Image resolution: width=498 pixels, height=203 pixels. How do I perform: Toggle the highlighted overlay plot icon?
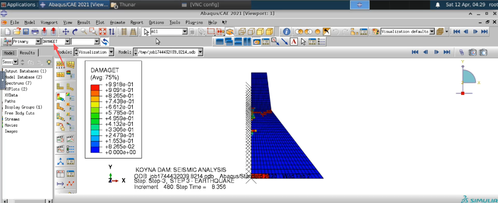coord(257,41)
